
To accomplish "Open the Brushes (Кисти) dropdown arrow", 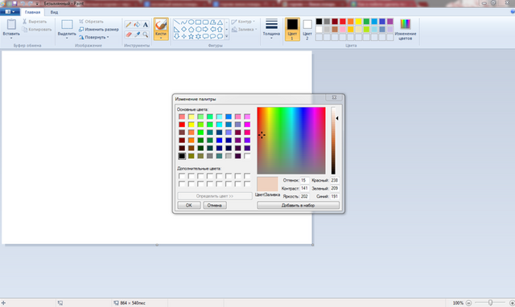I will coord(161,38).
